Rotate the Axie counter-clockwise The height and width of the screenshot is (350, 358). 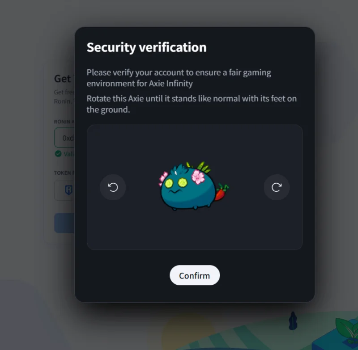[x=113, y=187]
